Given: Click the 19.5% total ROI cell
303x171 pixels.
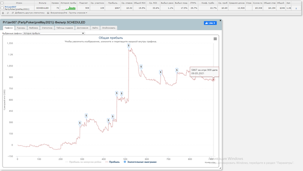Looking at the screenshot, I should point(139,8).
